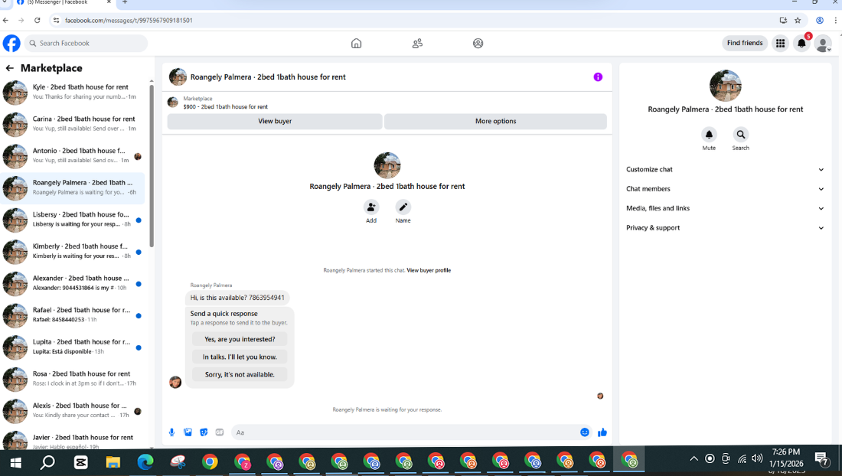Open File Explorer from the taskbar
Image resolution: width=842 pixels, height=476 pixels.
point(113,462)
